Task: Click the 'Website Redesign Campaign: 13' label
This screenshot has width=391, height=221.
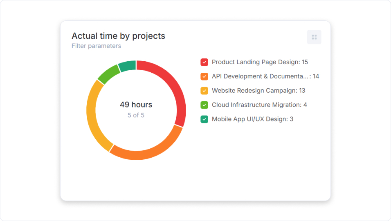Action: coord(258,91)
